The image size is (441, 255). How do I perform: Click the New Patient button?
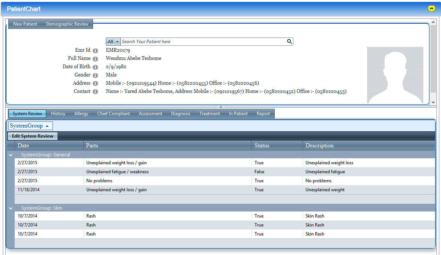coord(25,24)
